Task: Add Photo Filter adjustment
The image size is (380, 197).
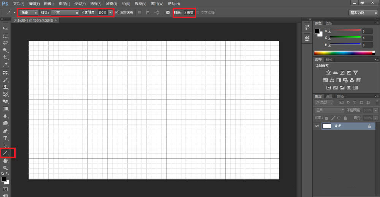Action: (x=345, y=80)
